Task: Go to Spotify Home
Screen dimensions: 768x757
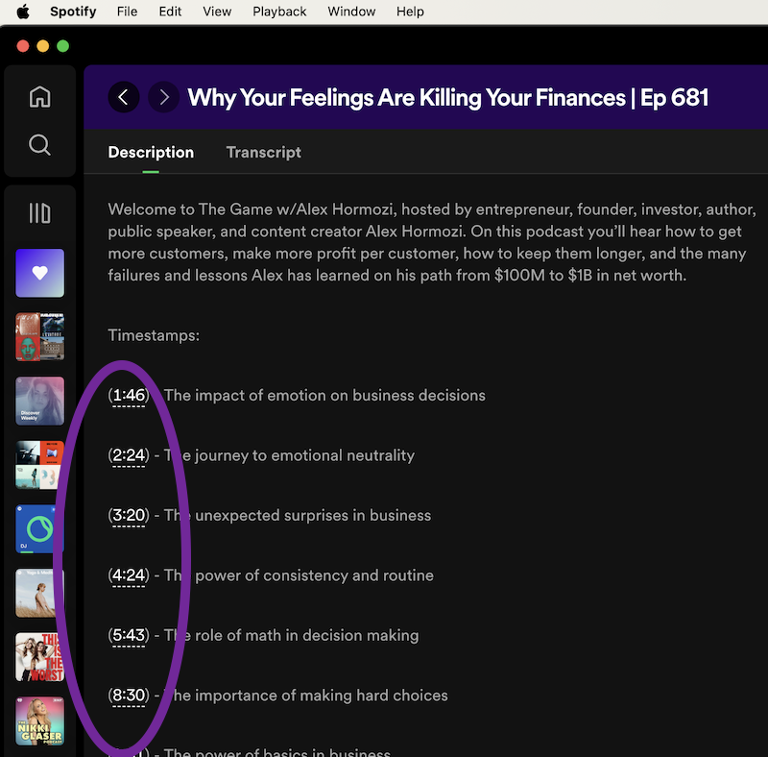Action: coord(39,97)
